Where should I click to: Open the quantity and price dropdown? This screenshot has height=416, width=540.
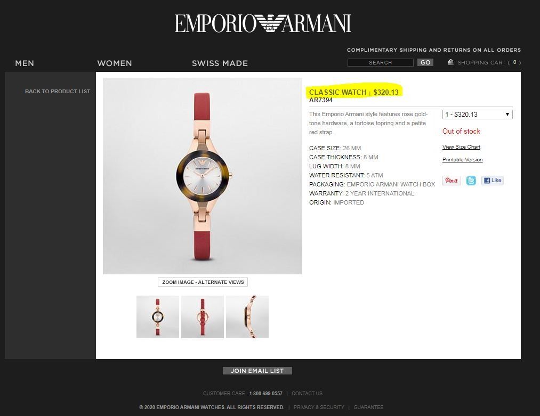477,114
